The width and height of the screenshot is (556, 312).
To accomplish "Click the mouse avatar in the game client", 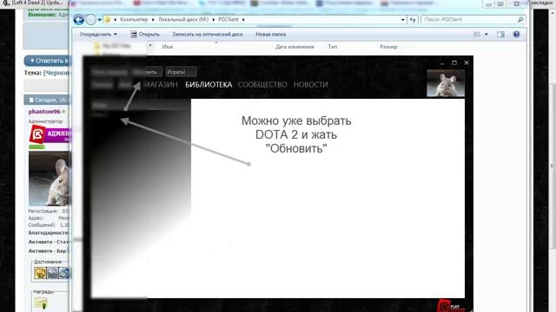I will (x=446, y=83).
